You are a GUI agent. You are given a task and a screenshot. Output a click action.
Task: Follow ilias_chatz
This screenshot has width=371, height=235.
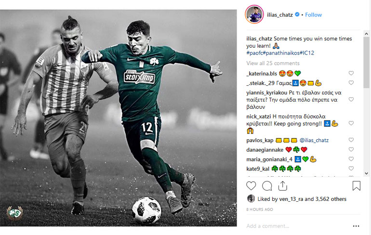point(313,14)
